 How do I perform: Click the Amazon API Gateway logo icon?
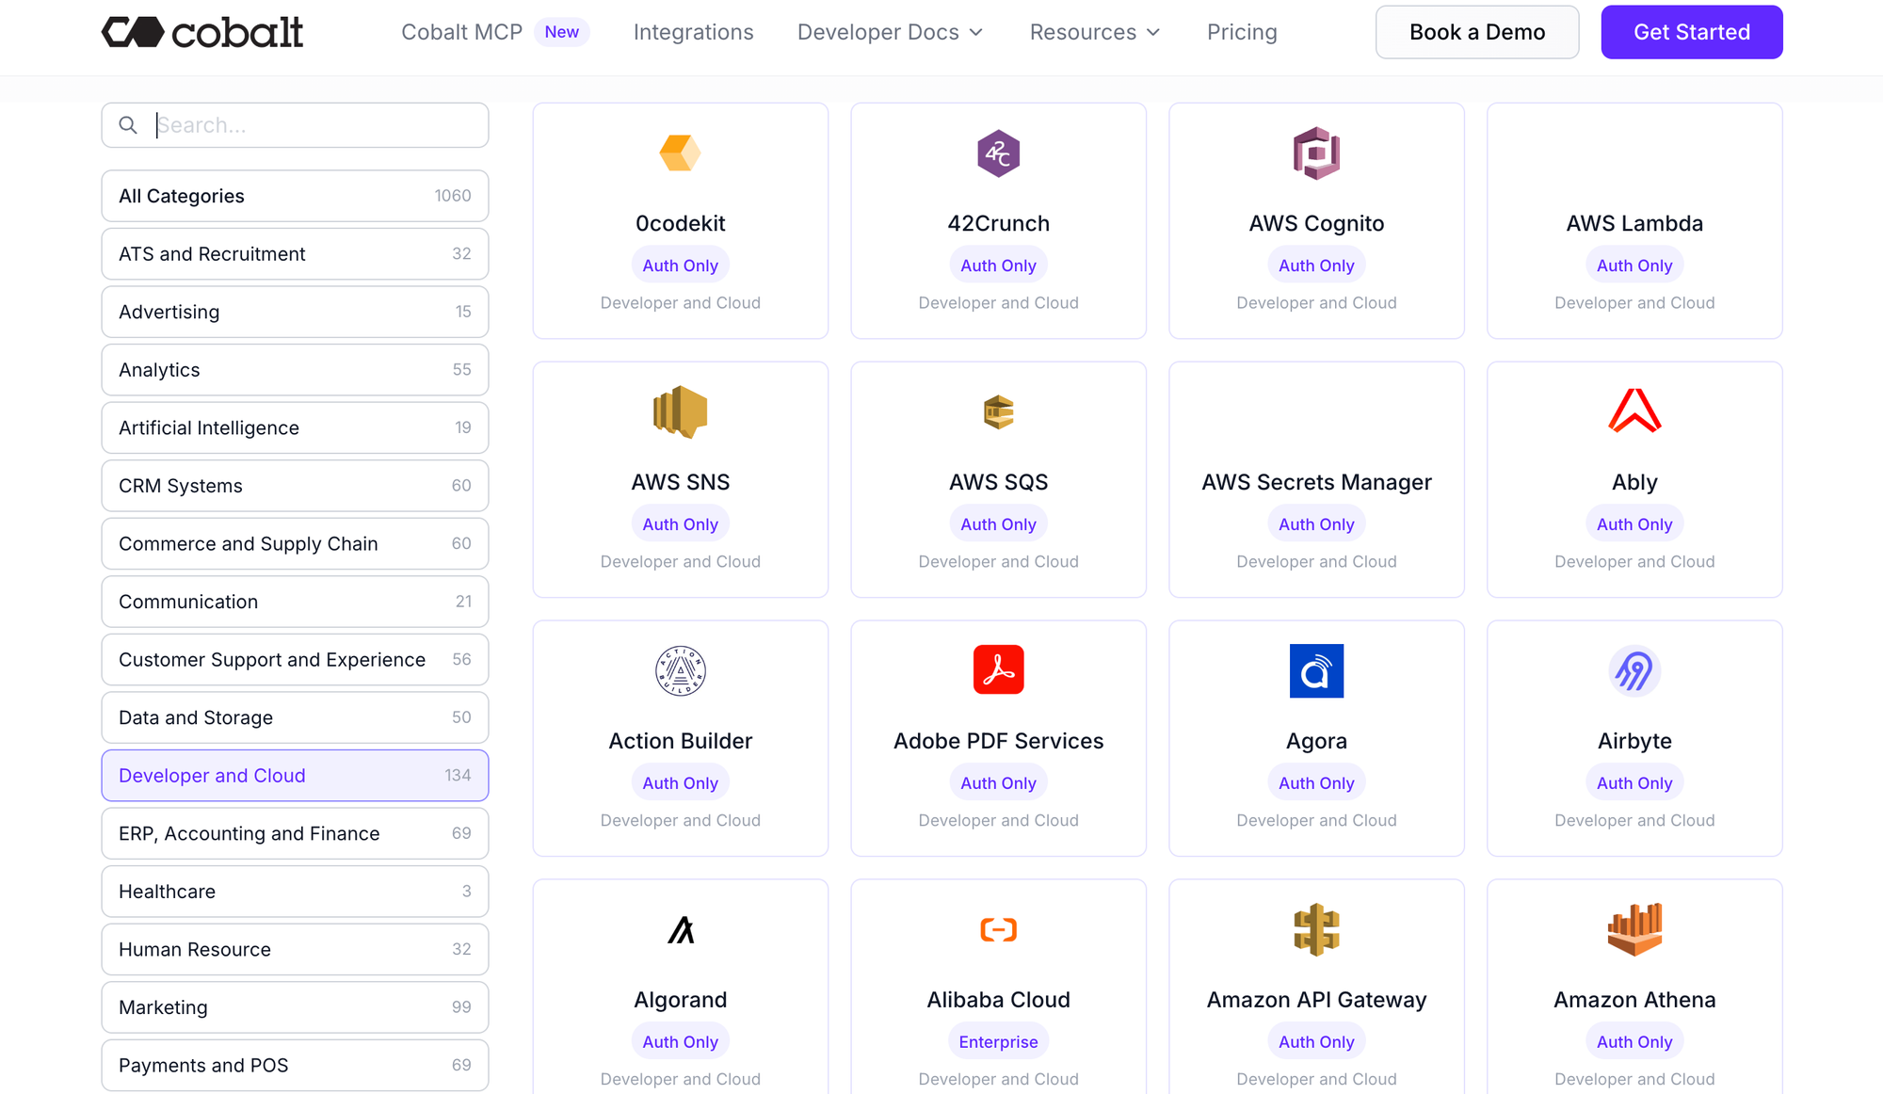point(1316,930)
